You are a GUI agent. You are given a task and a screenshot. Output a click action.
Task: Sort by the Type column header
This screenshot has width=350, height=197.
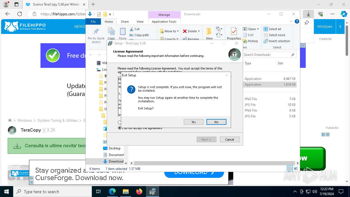point(259,63)
